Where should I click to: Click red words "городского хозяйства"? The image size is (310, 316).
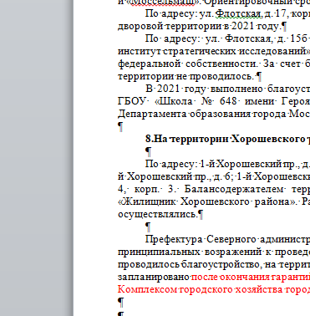(x=231, y=289)
